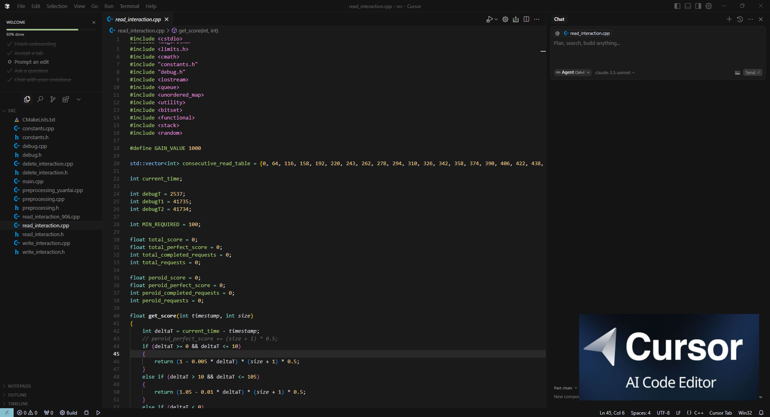This screenshot has height=417, width=770.
Task: Open the Selection menu
Action: 57,6
